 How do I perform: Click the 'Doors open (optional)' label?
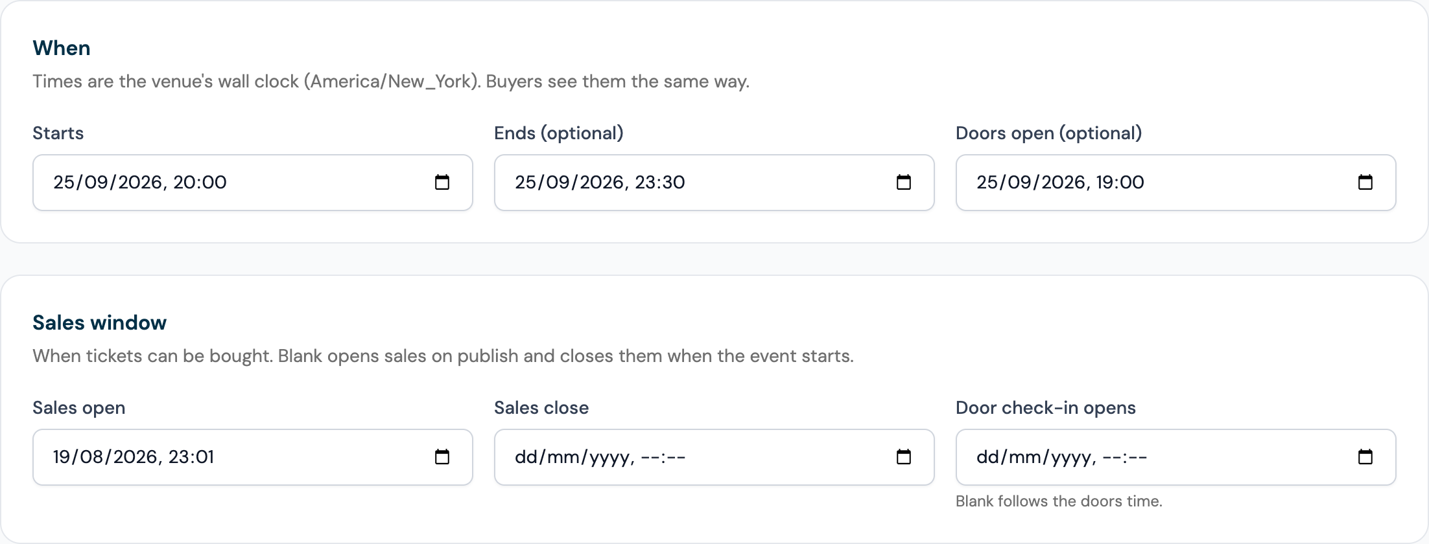coord(1049,133)
